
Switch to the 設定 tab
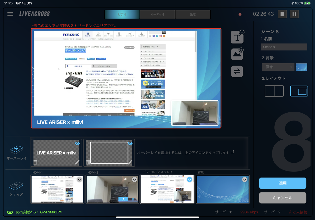(x=193, y=14)
